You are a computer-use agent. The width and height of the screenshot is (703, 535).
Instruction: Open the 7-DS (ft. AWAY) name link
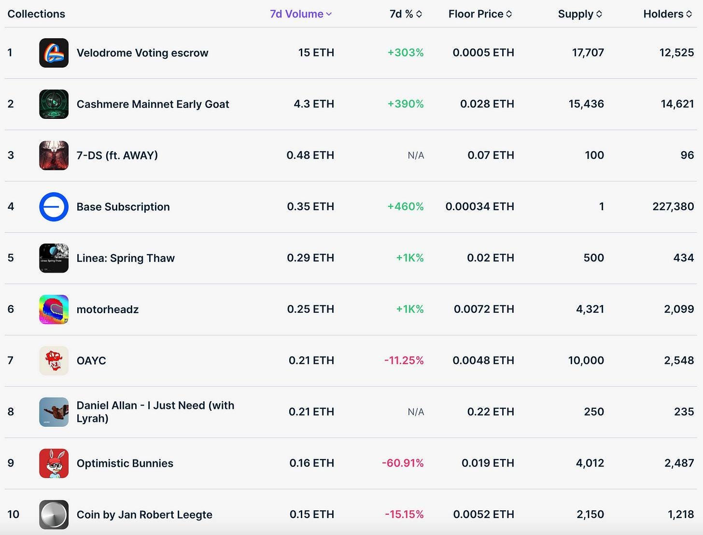[x=117, y=155]
